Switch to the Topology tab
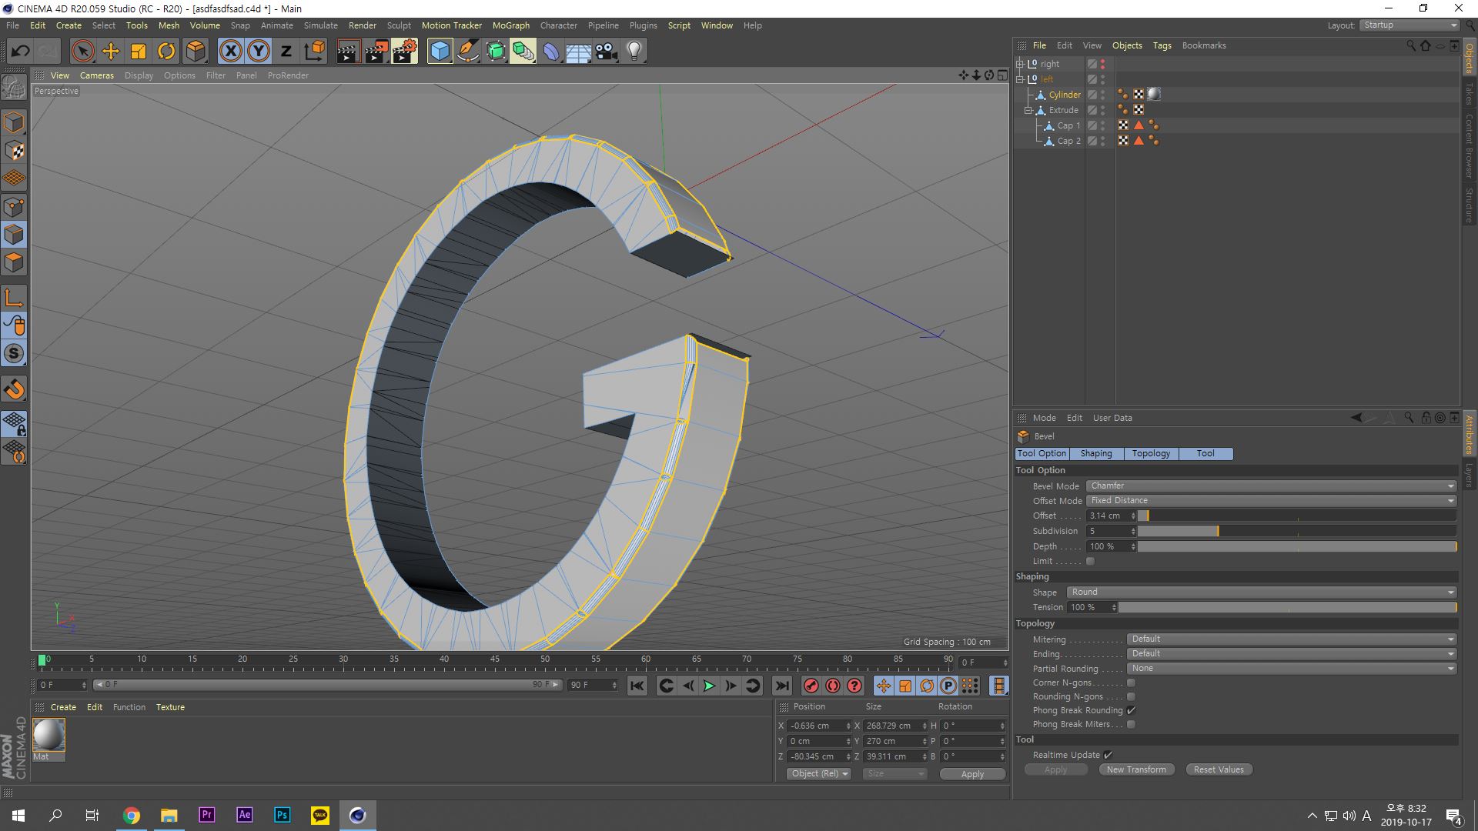Screen dimensions: 1478x831 point(1150,454)
